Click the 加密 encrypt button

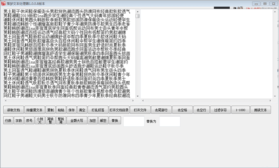point(93,120)
